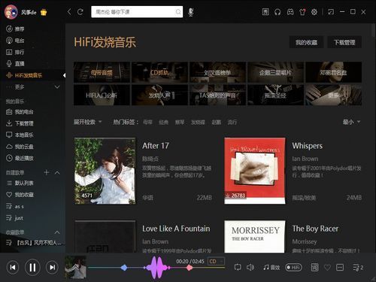Click the 我的收藏 button at top right
Viewport: 376px width, 282px height.
(306, 42)
